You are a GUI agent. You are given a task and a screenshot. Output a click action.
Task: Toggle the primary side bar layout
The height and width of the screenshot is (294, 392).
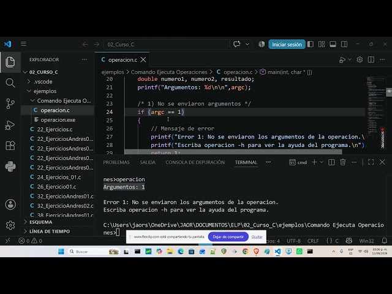(311, 44)
